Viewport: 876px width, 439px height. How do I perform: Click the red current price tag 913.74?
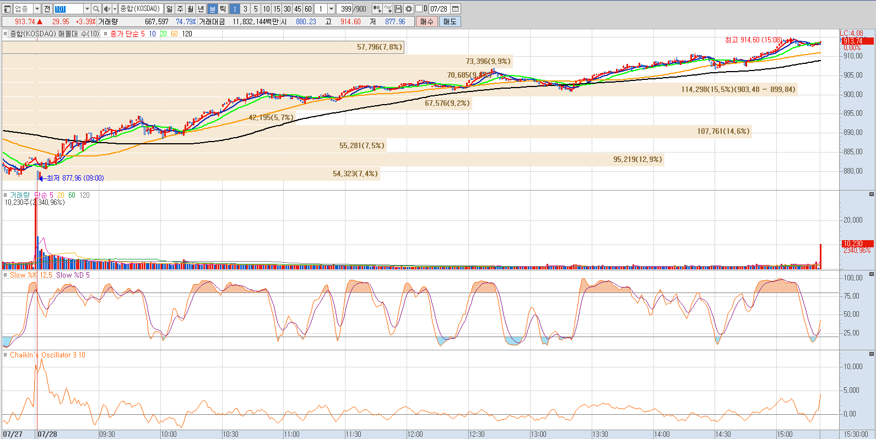(x=857, y=41)
